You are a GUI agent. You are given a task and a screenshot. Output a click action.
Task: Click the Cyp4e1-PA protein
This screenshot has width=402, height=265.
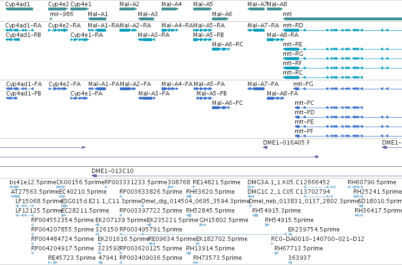tap(79, 98)
